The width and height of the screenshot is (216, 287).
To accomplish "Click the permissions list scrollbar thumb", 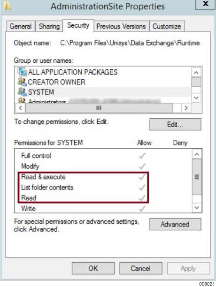I will coord(197,177).
